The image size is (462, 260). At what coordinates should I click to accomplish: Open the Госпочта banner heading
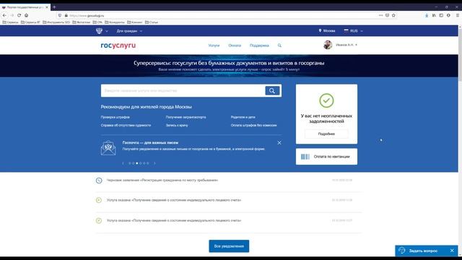(150, 143)
